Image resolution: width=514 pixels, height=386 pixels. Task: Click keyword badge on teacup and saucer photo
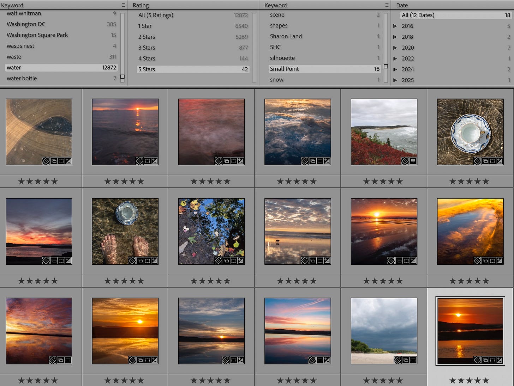pyautogui.click(x=477, y=161)
